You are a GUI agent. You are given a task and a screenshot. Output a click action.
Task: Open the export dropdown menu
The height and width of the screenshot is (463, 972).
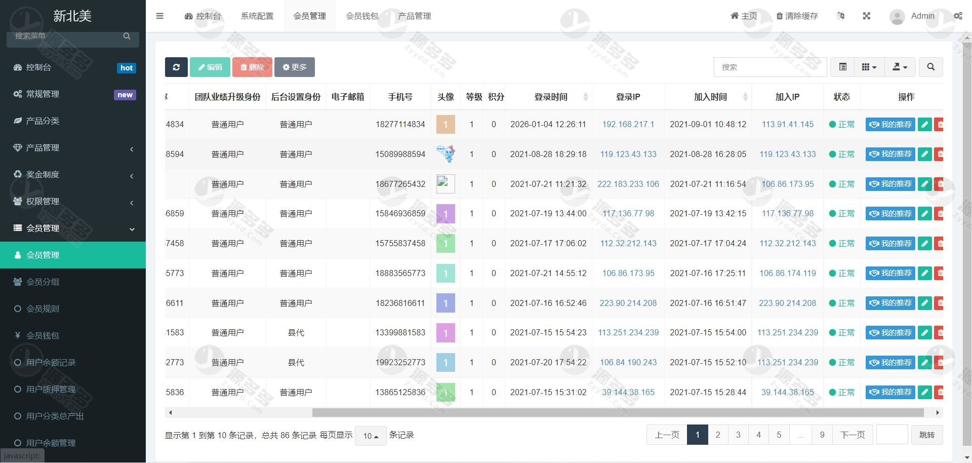900,66
